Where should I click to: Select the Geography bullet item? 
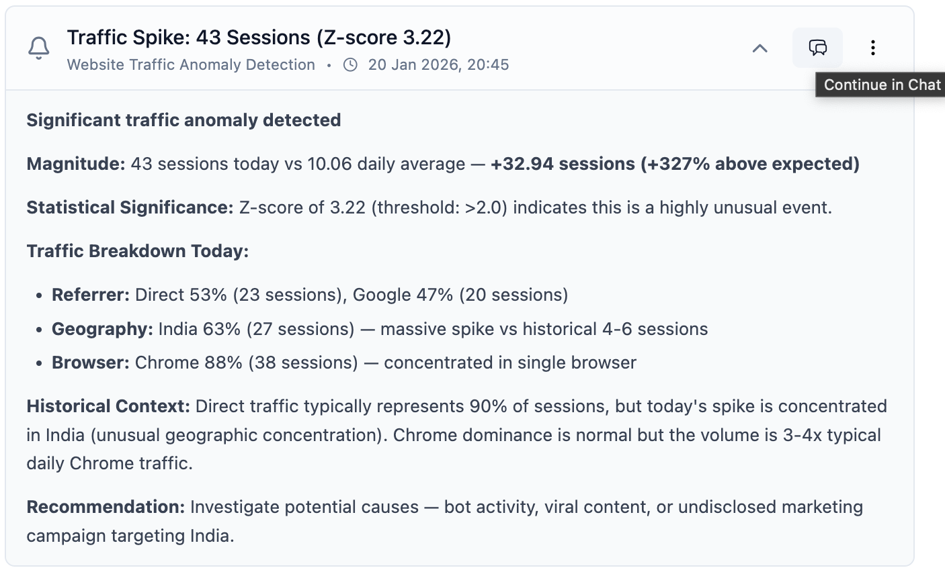(x=379, y=329)
